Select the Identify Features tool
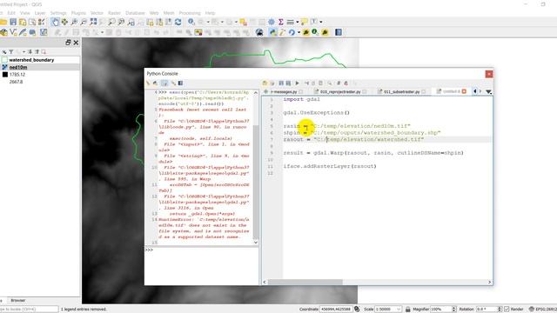This screenshot has height=313, width=557. [191, 22]
